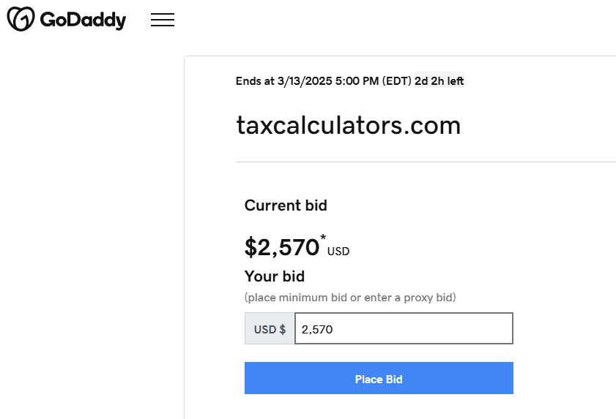This screenshot has width=616, height=419.
Task: Click the 'Your bid' label
Action: pos(274,276)
